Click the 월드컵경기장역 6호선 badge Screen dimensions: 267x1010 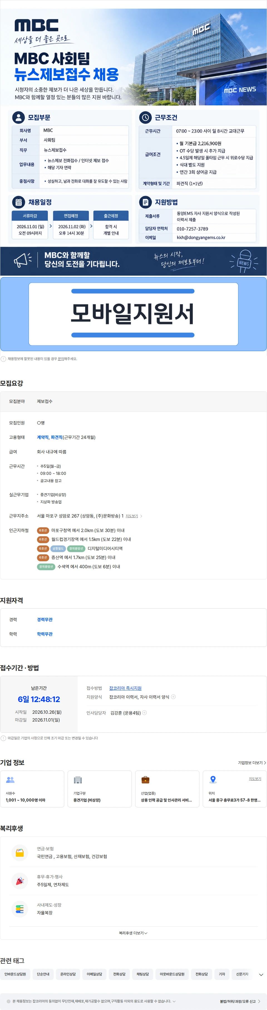pyautogui.click(x=43, y=540)
